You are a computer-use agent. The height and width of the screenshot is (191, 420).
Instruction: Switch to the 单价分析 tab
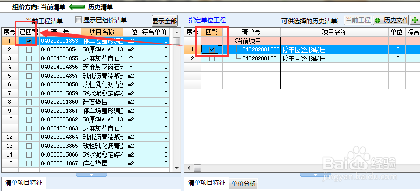click(x=243, y=184)
